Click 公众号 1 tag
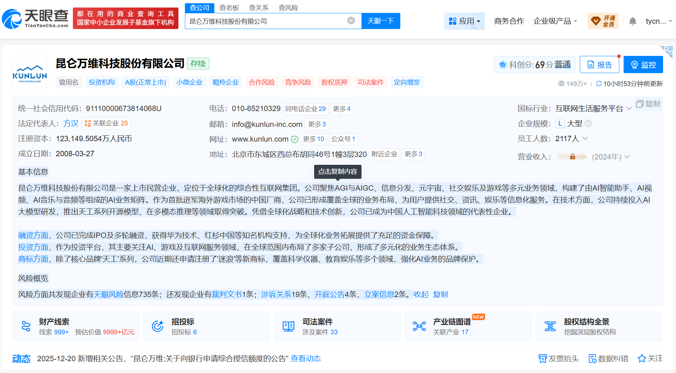Screen dimensions: 676x373 (x=343, y=139)
